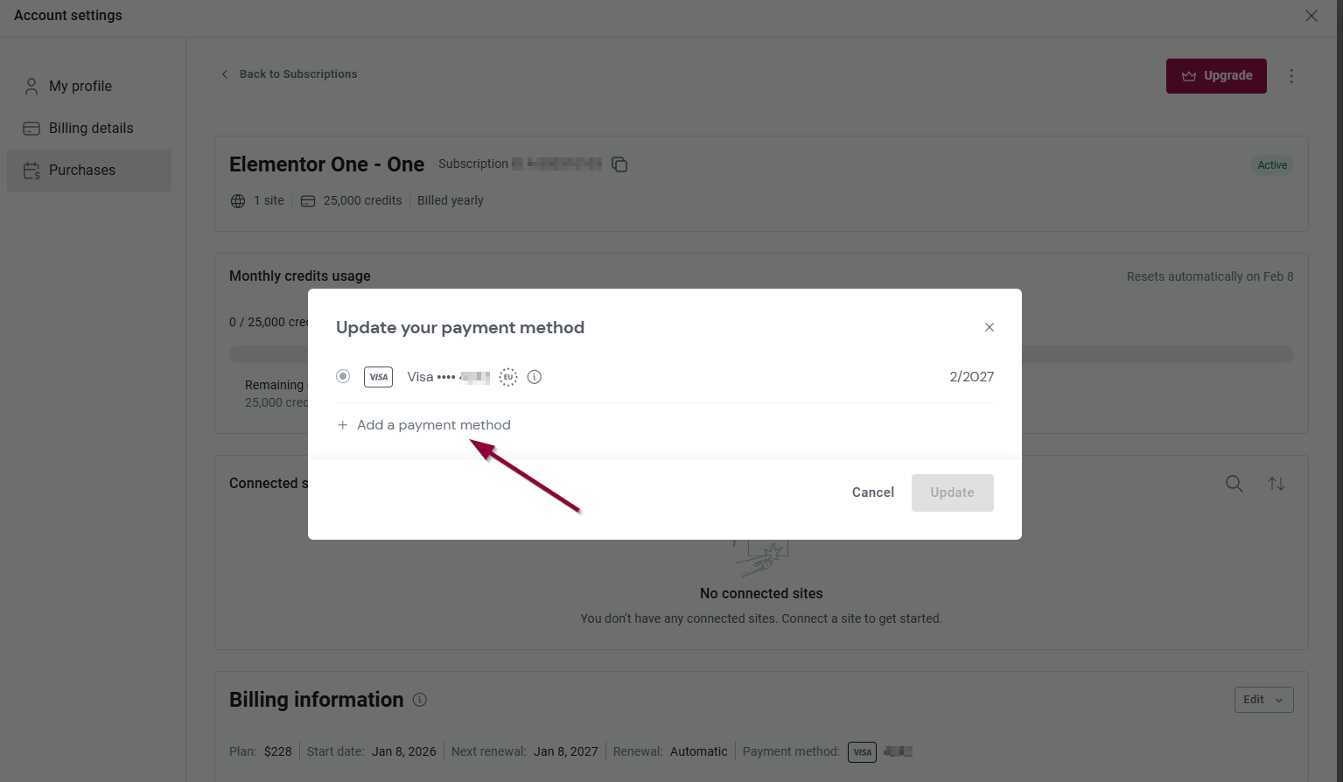
Task: Click the EU badge on the payment card
Action: pyautogui.click(x=507, y=376)
